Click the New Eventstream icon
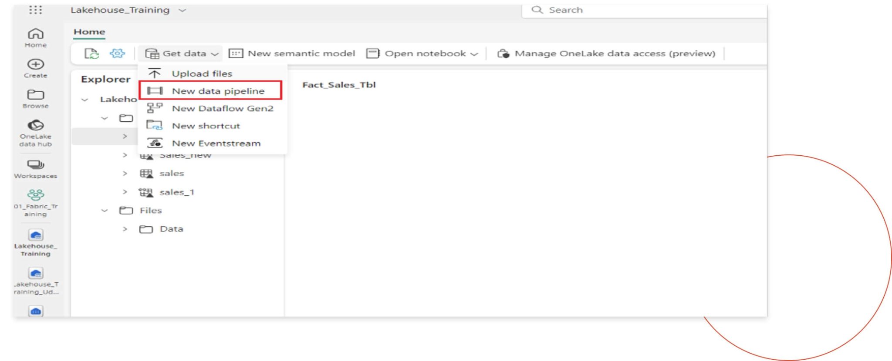The width and height of the screenshot is (892, 361). click(x=155, y=143)
